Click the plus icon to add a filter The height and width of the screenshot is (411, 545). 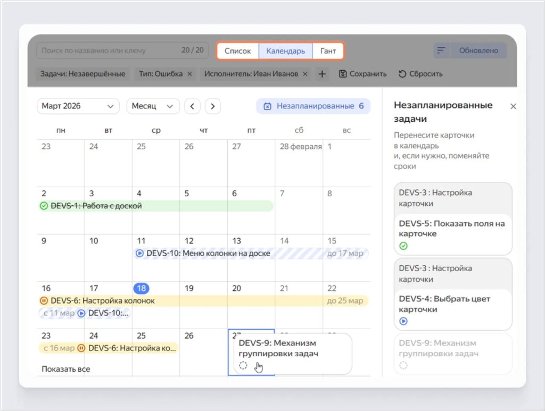322,74
